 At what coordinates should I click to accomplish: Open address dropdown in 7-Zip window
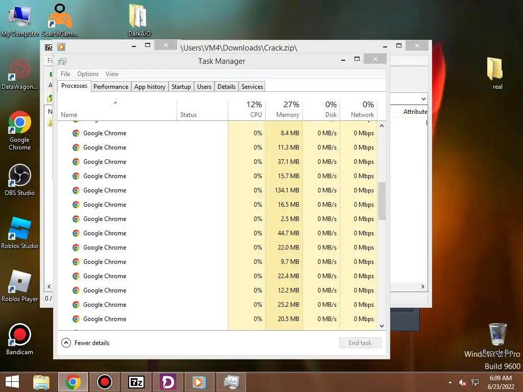[x=423, y=99]
